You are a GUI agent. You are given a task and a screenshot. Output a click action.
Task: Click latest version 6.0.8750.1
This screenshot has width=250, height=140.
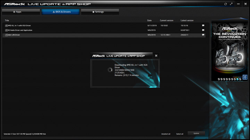pyautogui.click(x=185, y=30)
